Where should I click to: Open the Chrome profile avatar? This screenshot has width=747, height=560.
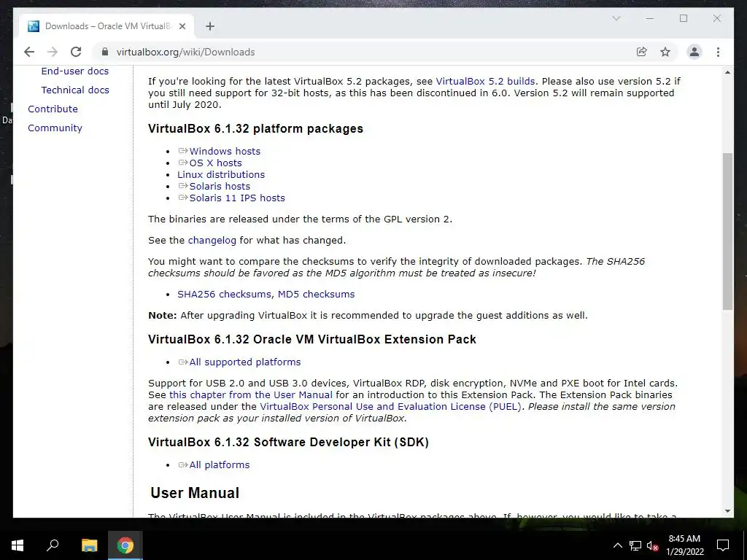pos(694,52)
